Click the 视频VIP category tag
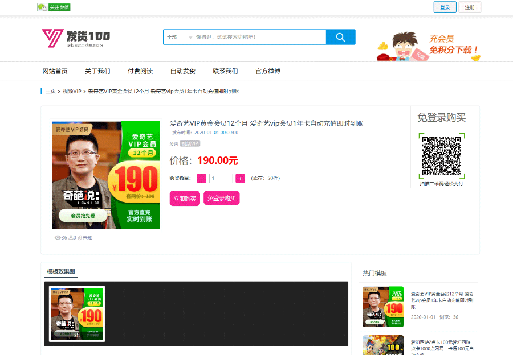The height and width of the screenshot is (355, 513). (190, 143)
